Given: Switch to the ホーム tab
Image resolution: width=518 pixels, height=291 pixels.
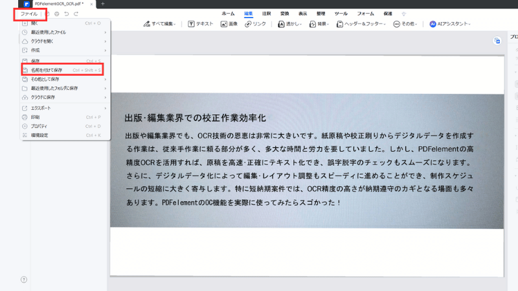Looking at the screenshot, I should (228, 14).
